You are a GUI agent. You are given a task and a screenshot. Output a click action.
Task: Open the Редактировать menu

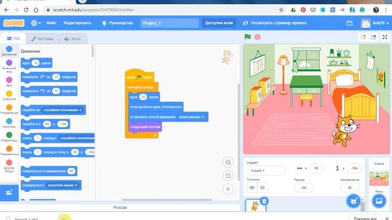pos(78,23)
